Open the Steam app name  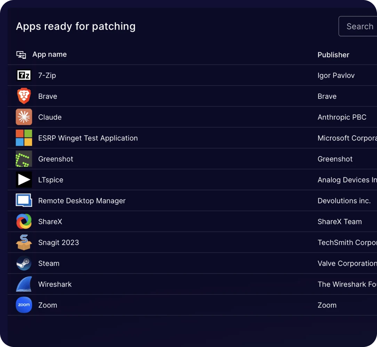(x=49, y=263)
